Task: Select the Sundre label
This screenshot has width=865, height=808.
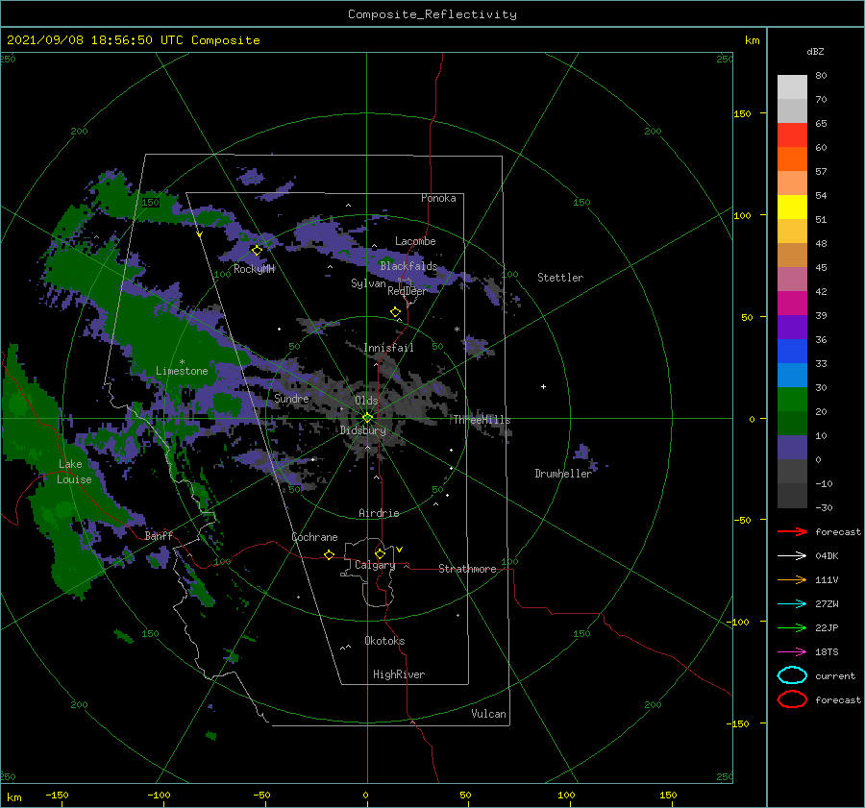Action: 291,398
